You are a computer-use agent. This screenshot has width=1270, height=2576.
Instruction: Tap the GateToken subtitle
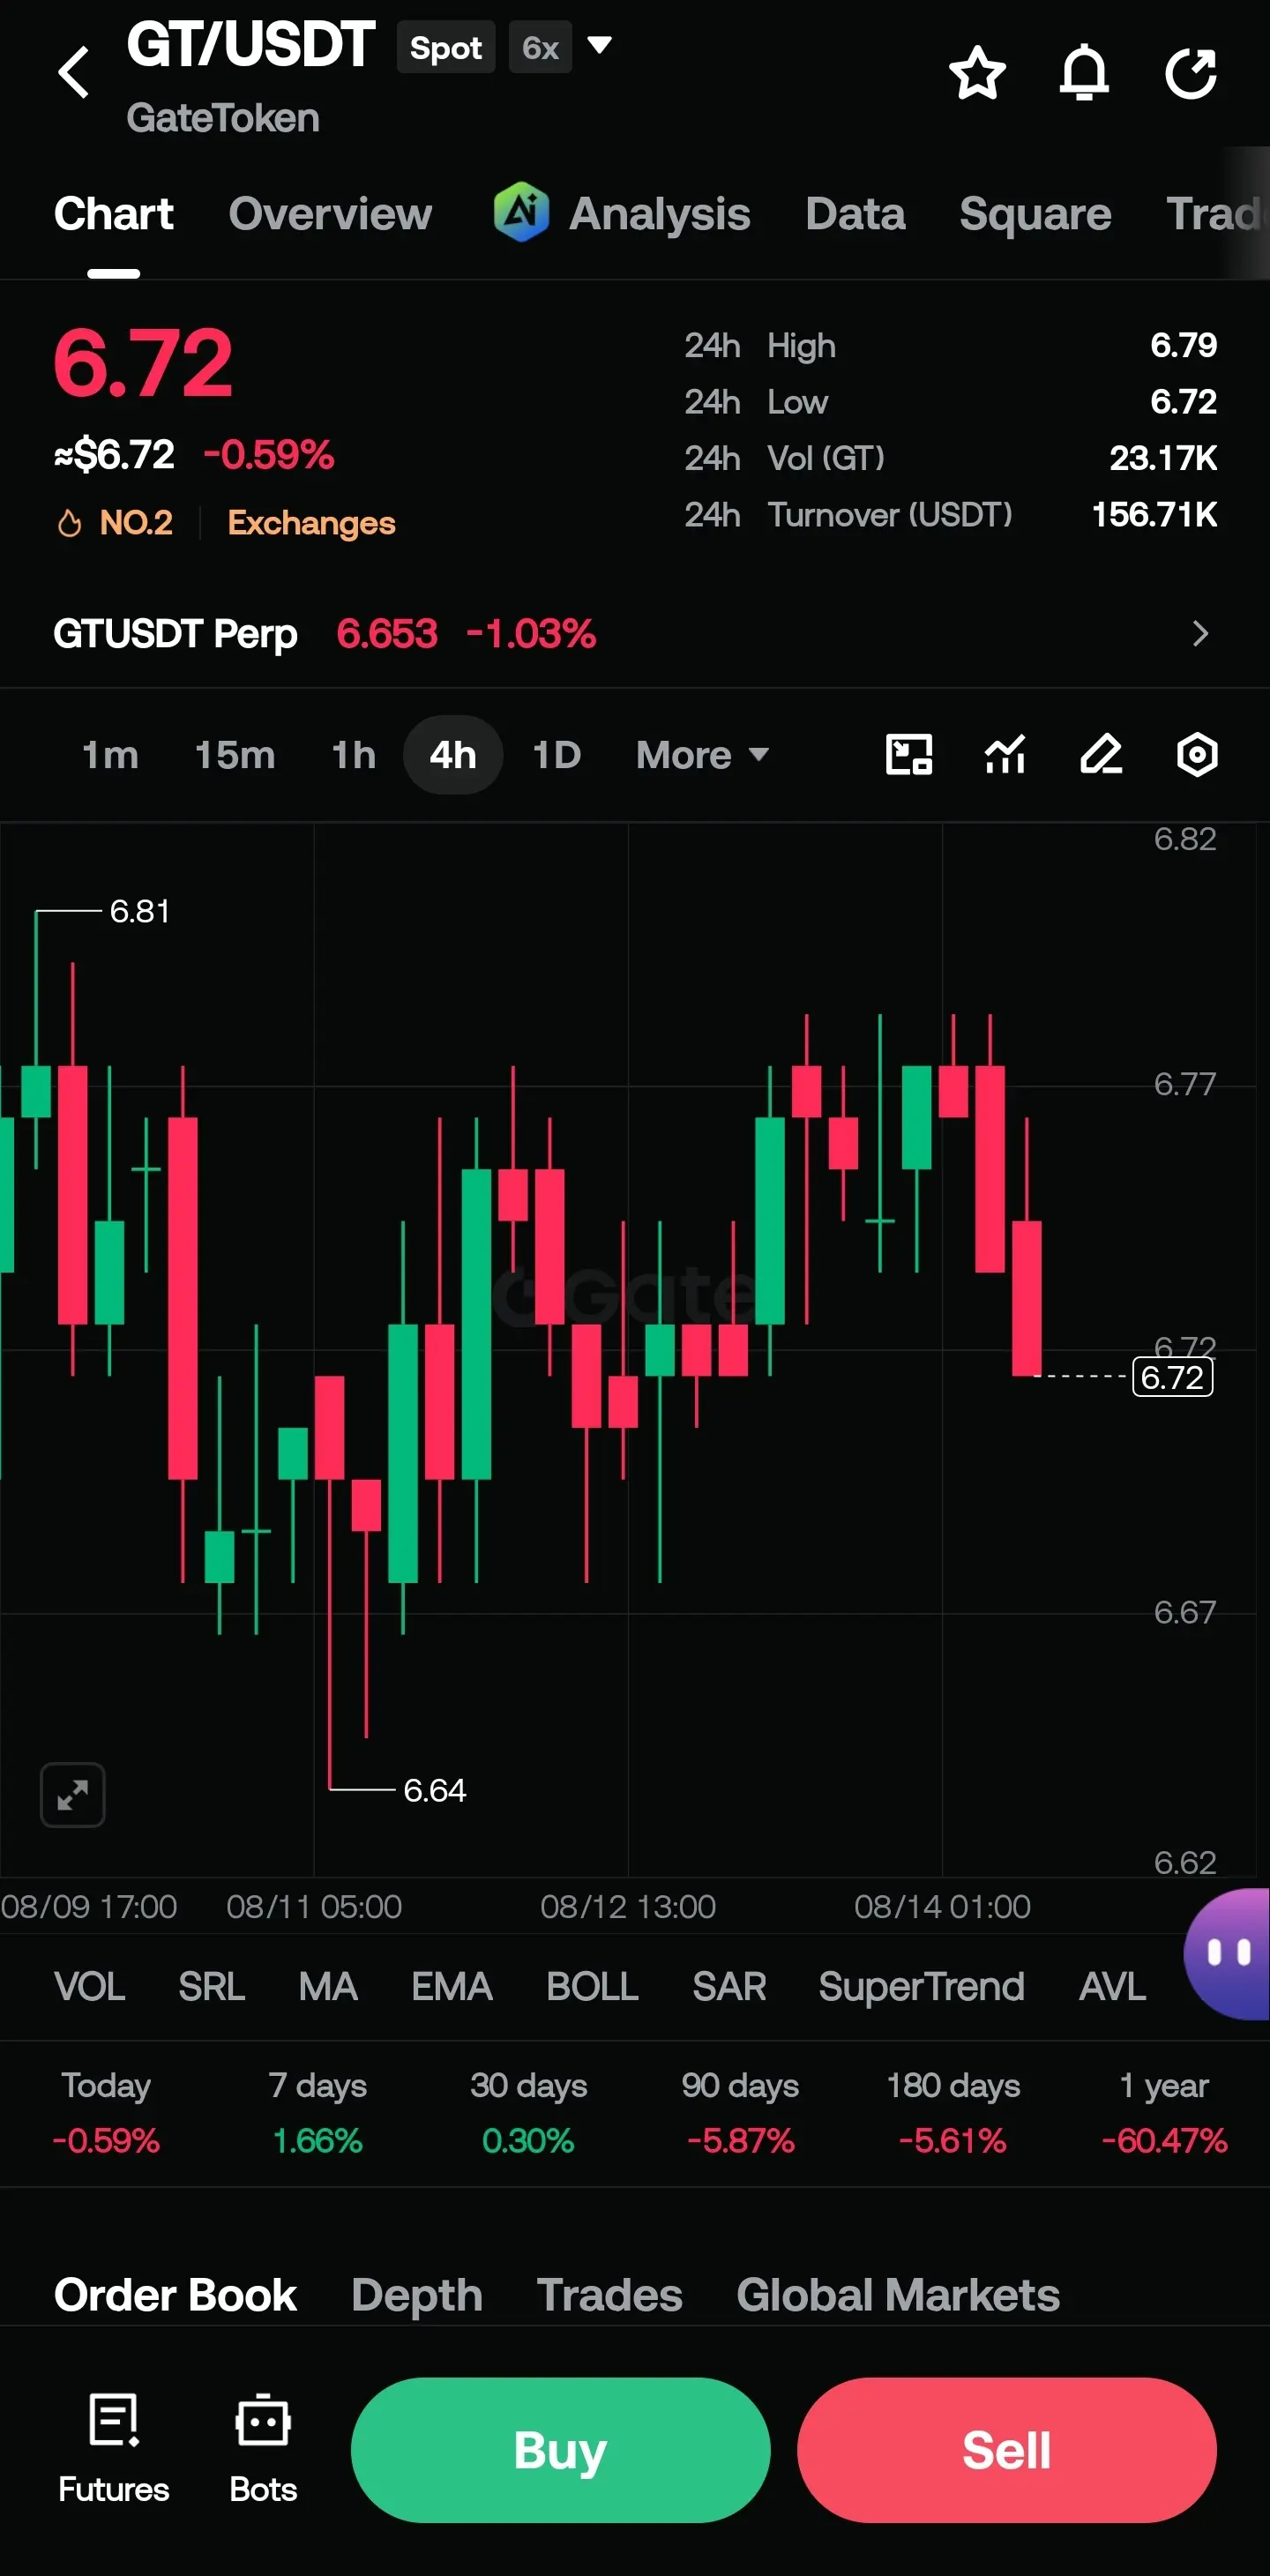click(x=223, y=118)
